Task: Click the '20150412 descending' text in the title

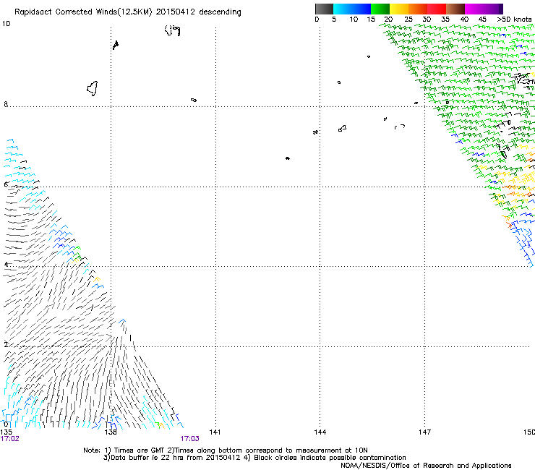Action: click(x=199, y=12)
